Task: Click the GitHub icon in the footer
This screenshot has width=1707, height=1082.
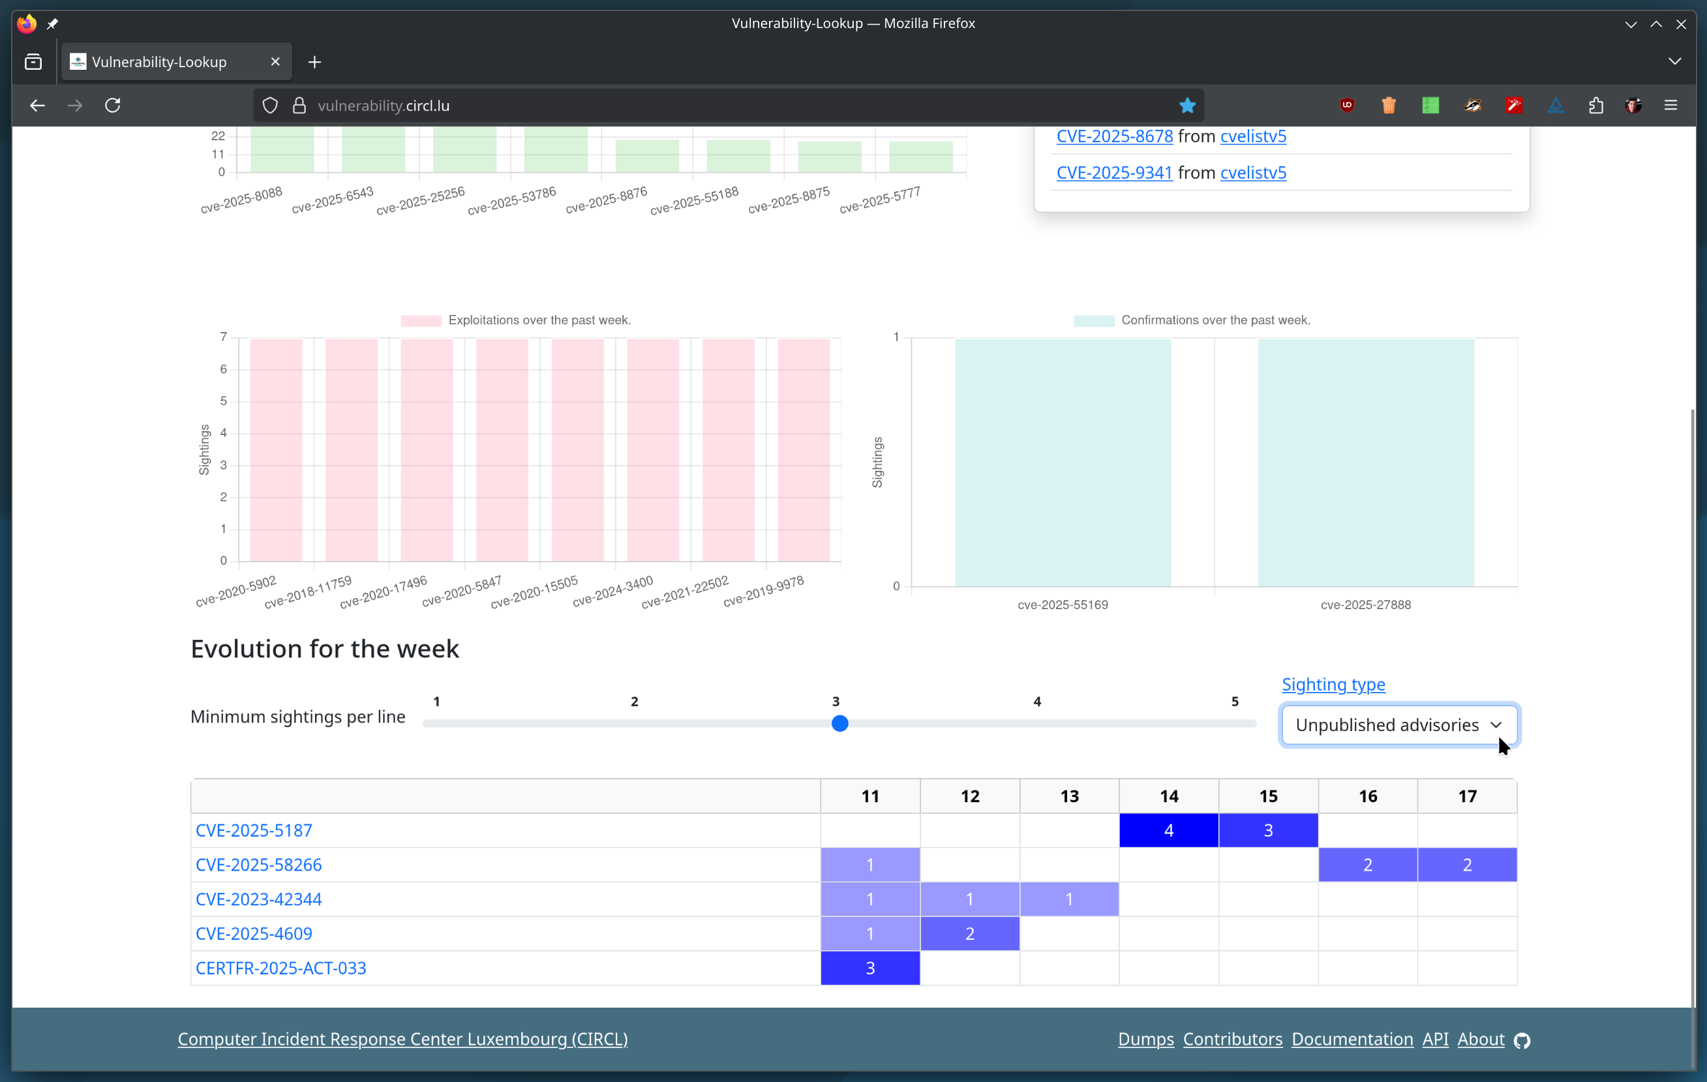Action: tap(1522, 1040)
